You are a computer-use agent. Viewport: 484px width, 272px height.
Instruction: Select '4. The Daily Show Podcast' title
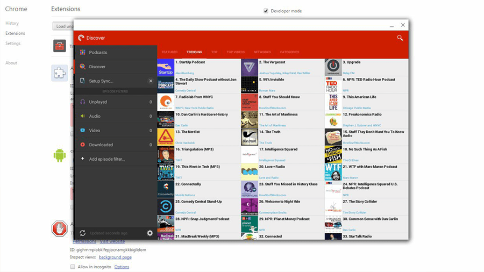tap(206, 81)
